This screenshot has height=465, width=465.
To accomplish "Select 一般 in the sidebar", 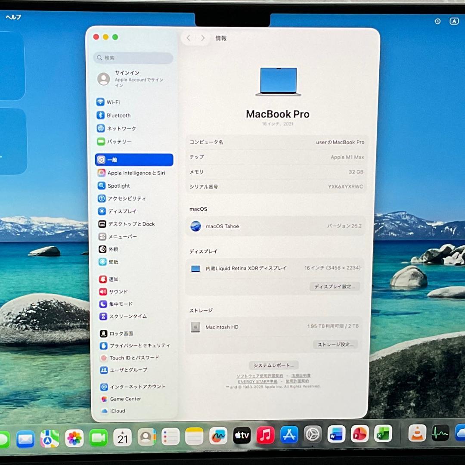I will [x=134, y=160].
